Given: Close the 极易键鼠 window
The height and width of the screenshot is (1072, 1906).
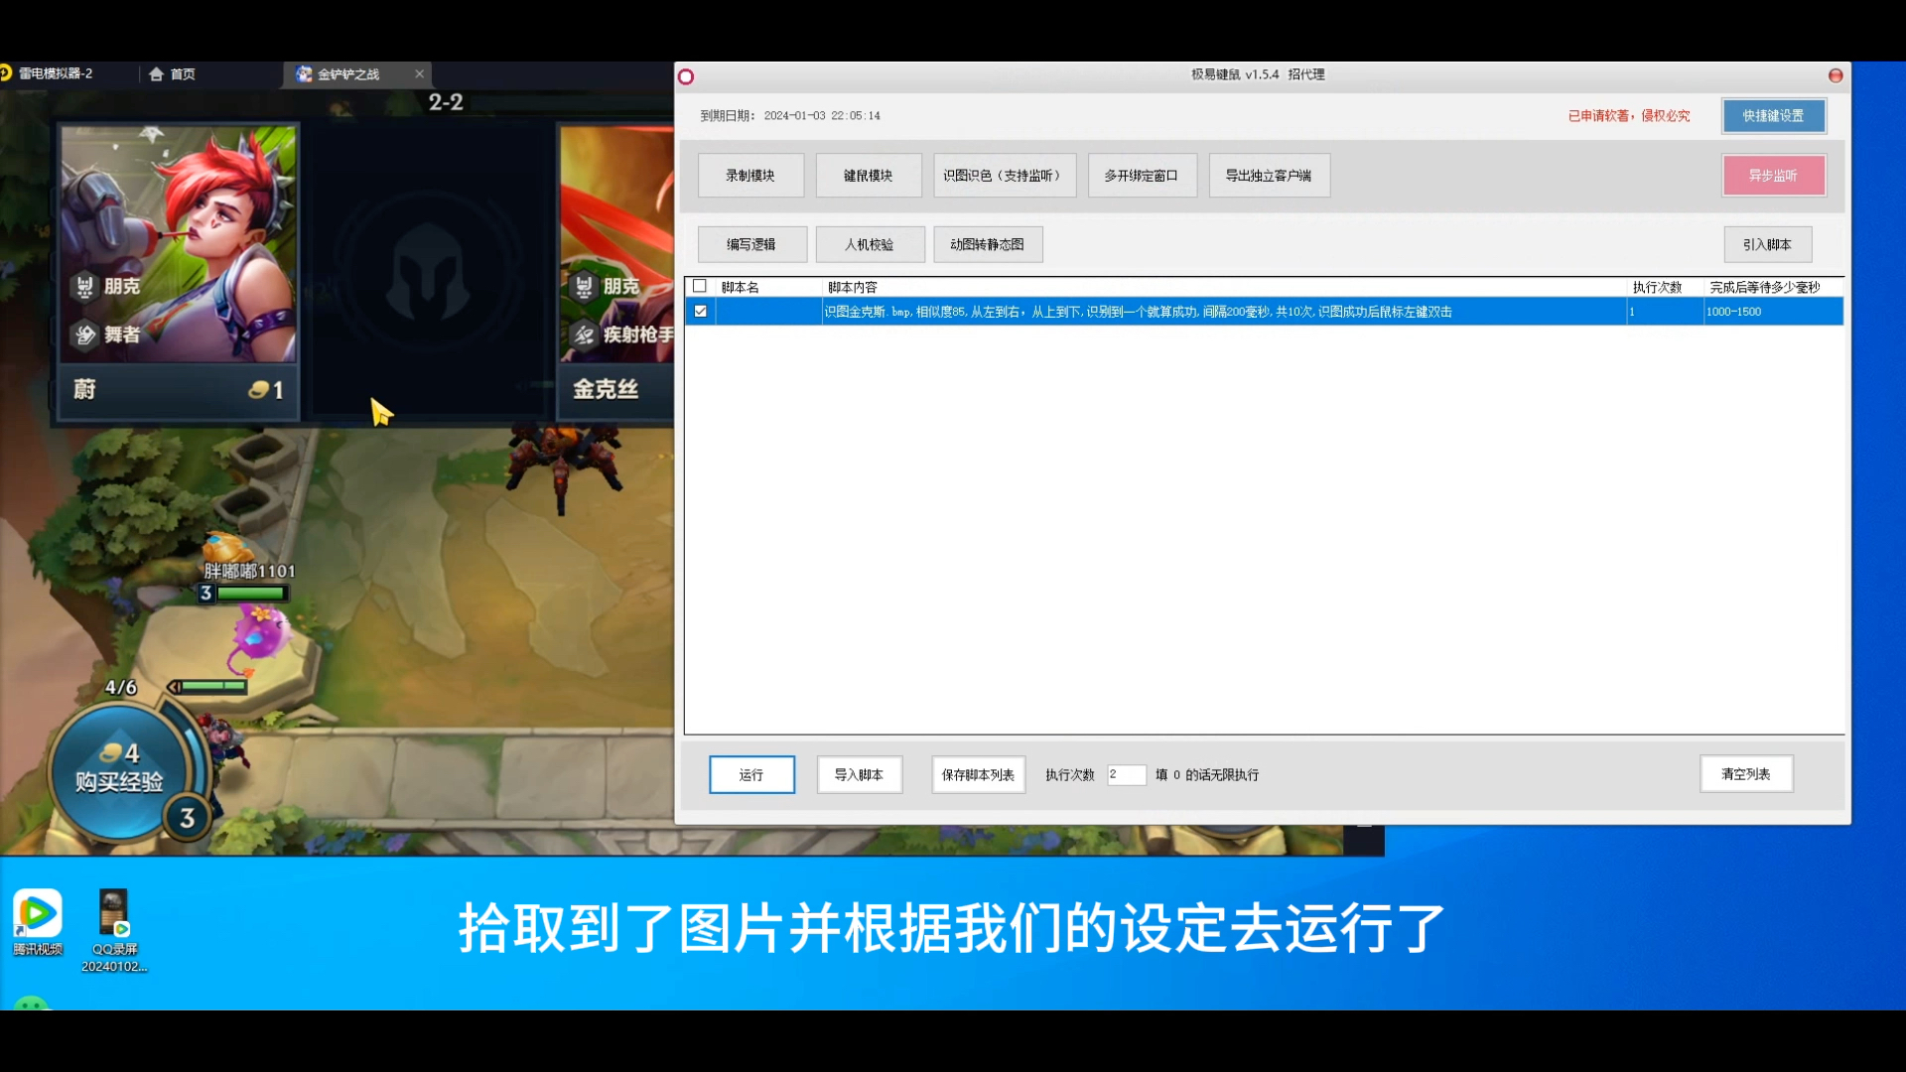Looking at the screenshot, I should click(x=1836, y=75).
